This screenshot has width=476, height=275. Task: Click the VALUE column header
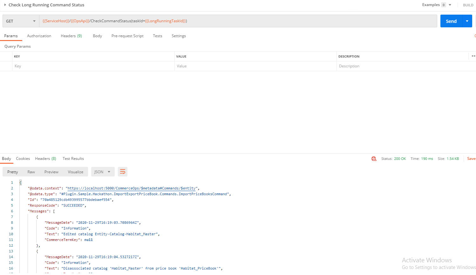click(x=181, y=56)
